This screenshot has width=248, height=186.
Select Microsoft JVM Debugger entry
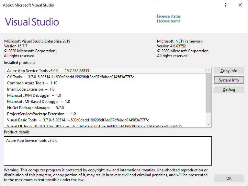click(105, 95)
